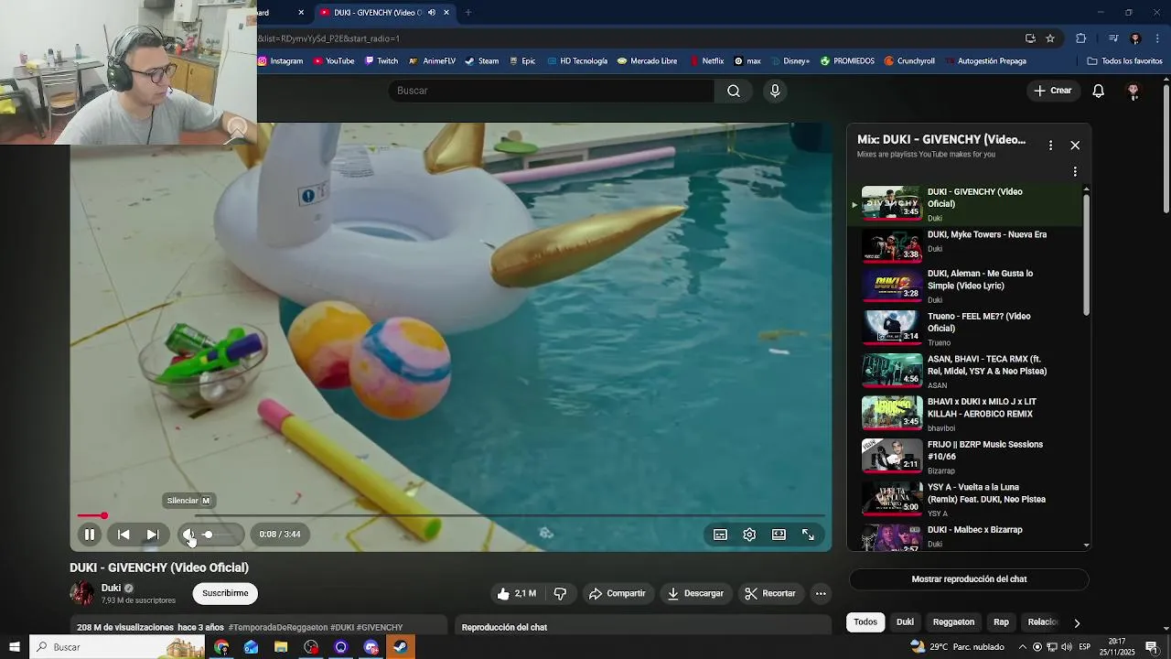
Task: Open a new tab in Chrome
Action: [468, 13]
